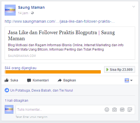Image resolution: width=140 pixels, height=123 pixels.
Task: Click the Sisa Rp 23.989 boost button
Action: [119, 69]
